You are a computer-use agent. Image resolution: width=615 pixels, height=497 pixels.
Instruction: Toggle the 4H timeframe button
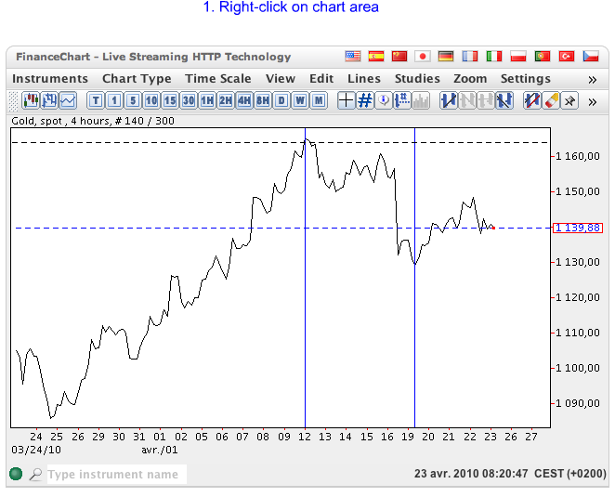pyautogui.click(x=244, y=100)
